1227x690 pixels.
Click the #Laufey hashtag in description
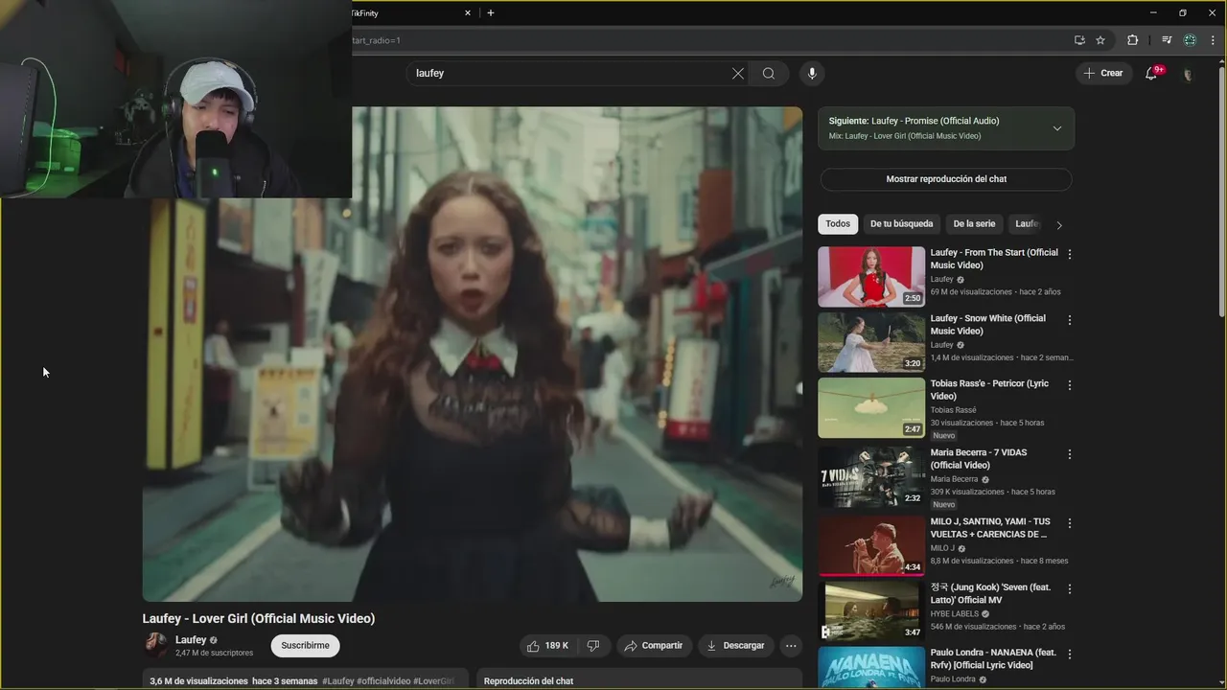click(x=337, y=681)
